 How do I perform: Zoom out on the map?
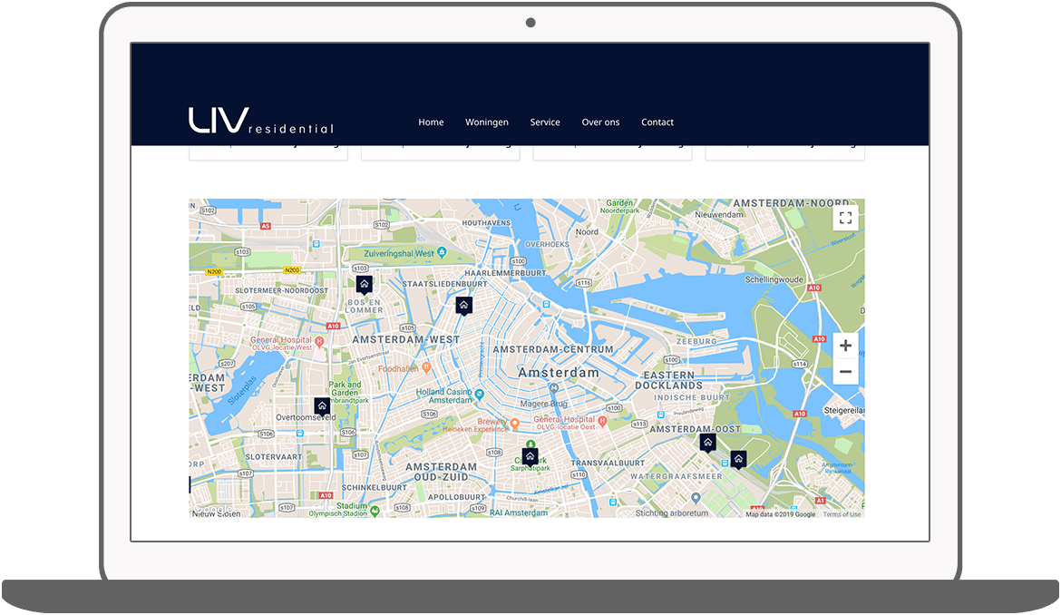point(845,371)
